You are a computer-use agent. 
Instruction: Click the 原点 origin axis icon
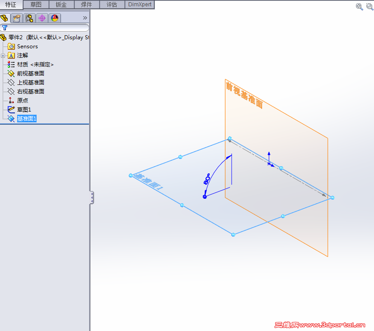pos(11,101)
